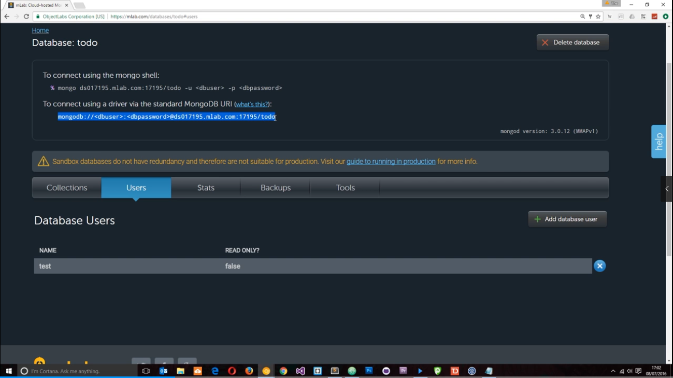Viewport: 673px width, 378px height.
Task: Follow the Home breadcrumb link
Action: [40, 31]
